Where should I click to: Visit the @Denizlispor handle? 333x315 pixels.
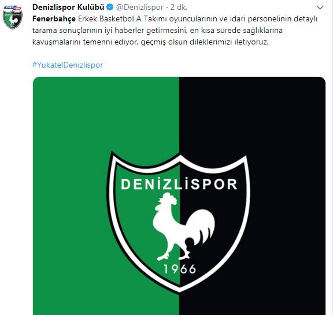140,8
